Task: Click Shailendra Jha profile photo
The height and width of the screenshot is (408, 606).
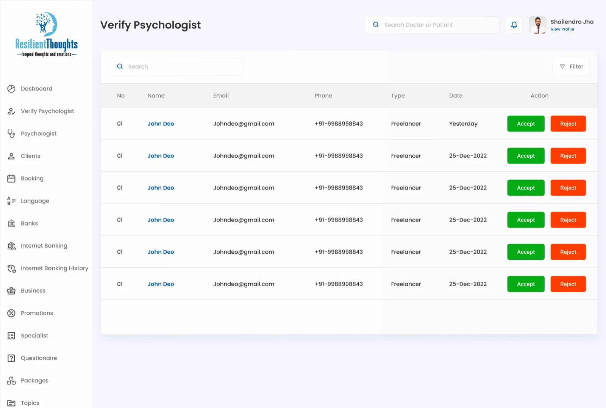Action: click(537, 25)
